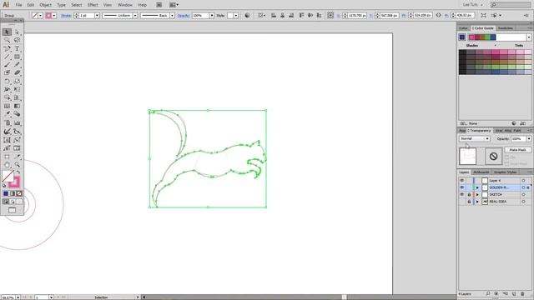Unlock the REAL-IDEA layer lock
Image resolution: width=534 pixels, height=300 pixels.
pos(469,202)
